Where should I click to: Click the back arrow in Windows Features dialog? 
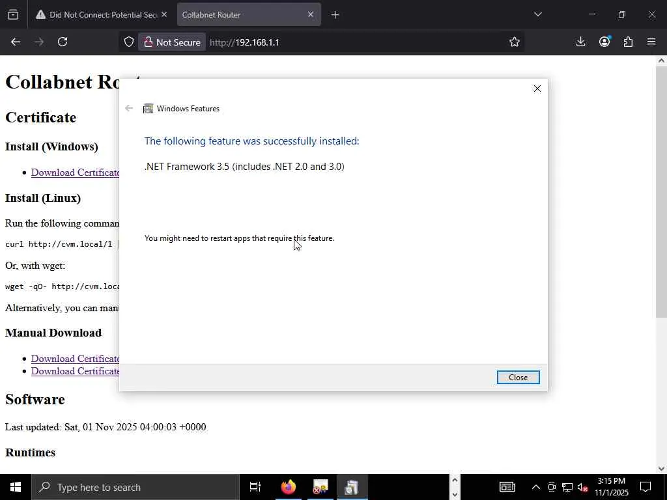pos(129,109)
